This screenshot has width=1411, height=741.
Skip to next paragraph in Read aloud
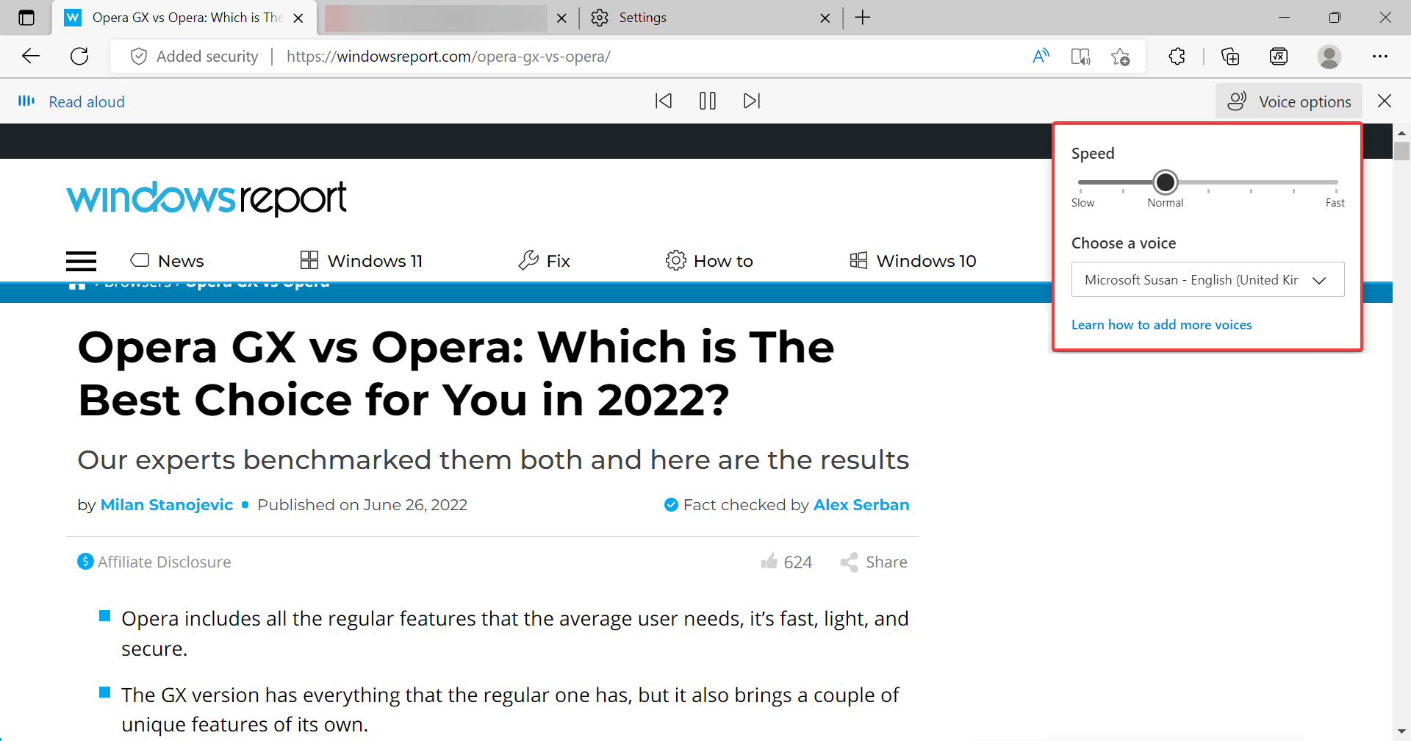(752, 101)
